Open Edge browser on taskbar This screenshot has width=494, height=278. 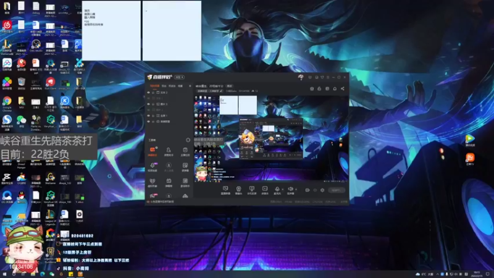point(42,274)
